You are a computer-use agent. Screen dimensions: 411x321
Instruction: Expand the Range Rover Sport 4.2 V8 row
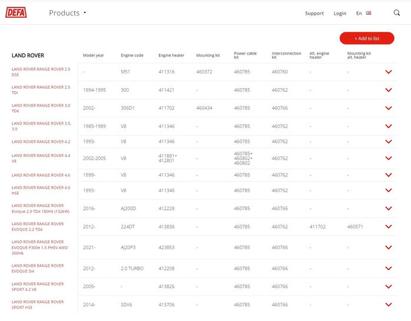389,286
